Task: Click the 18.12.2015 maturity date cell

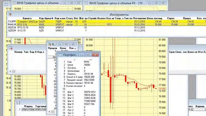Action: [x=139, y=22]
